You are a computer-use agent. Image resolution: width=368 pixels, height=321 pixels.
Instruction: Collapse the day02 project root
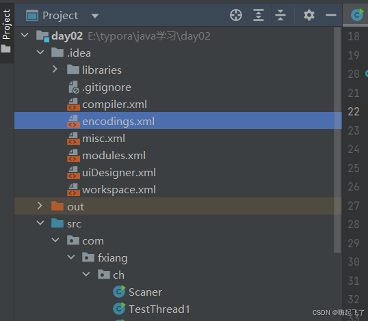pos(25,36)
